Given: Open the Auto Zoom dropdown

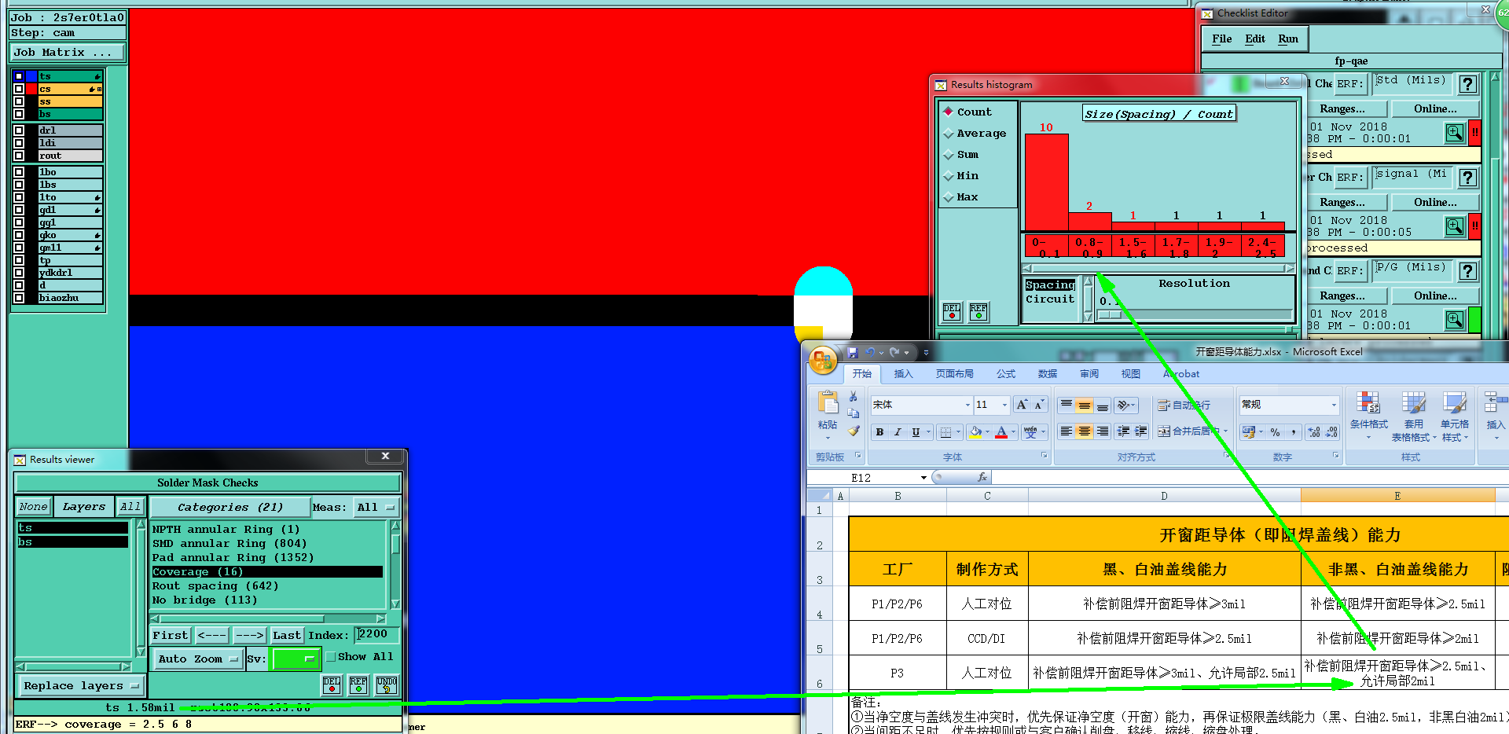Looking at the screenshot, I should point(196,659).
